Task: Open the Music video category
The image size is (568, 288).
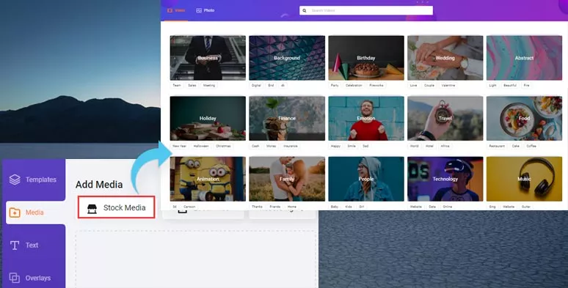Action: coord(524,179)
